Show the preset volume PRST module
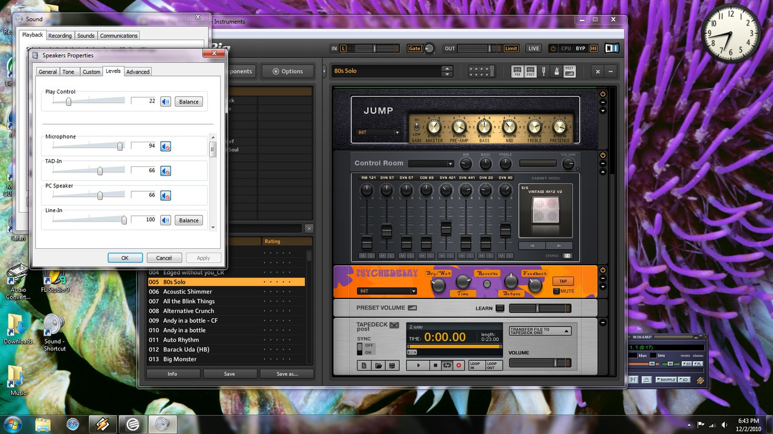 [x=569, y=71]
